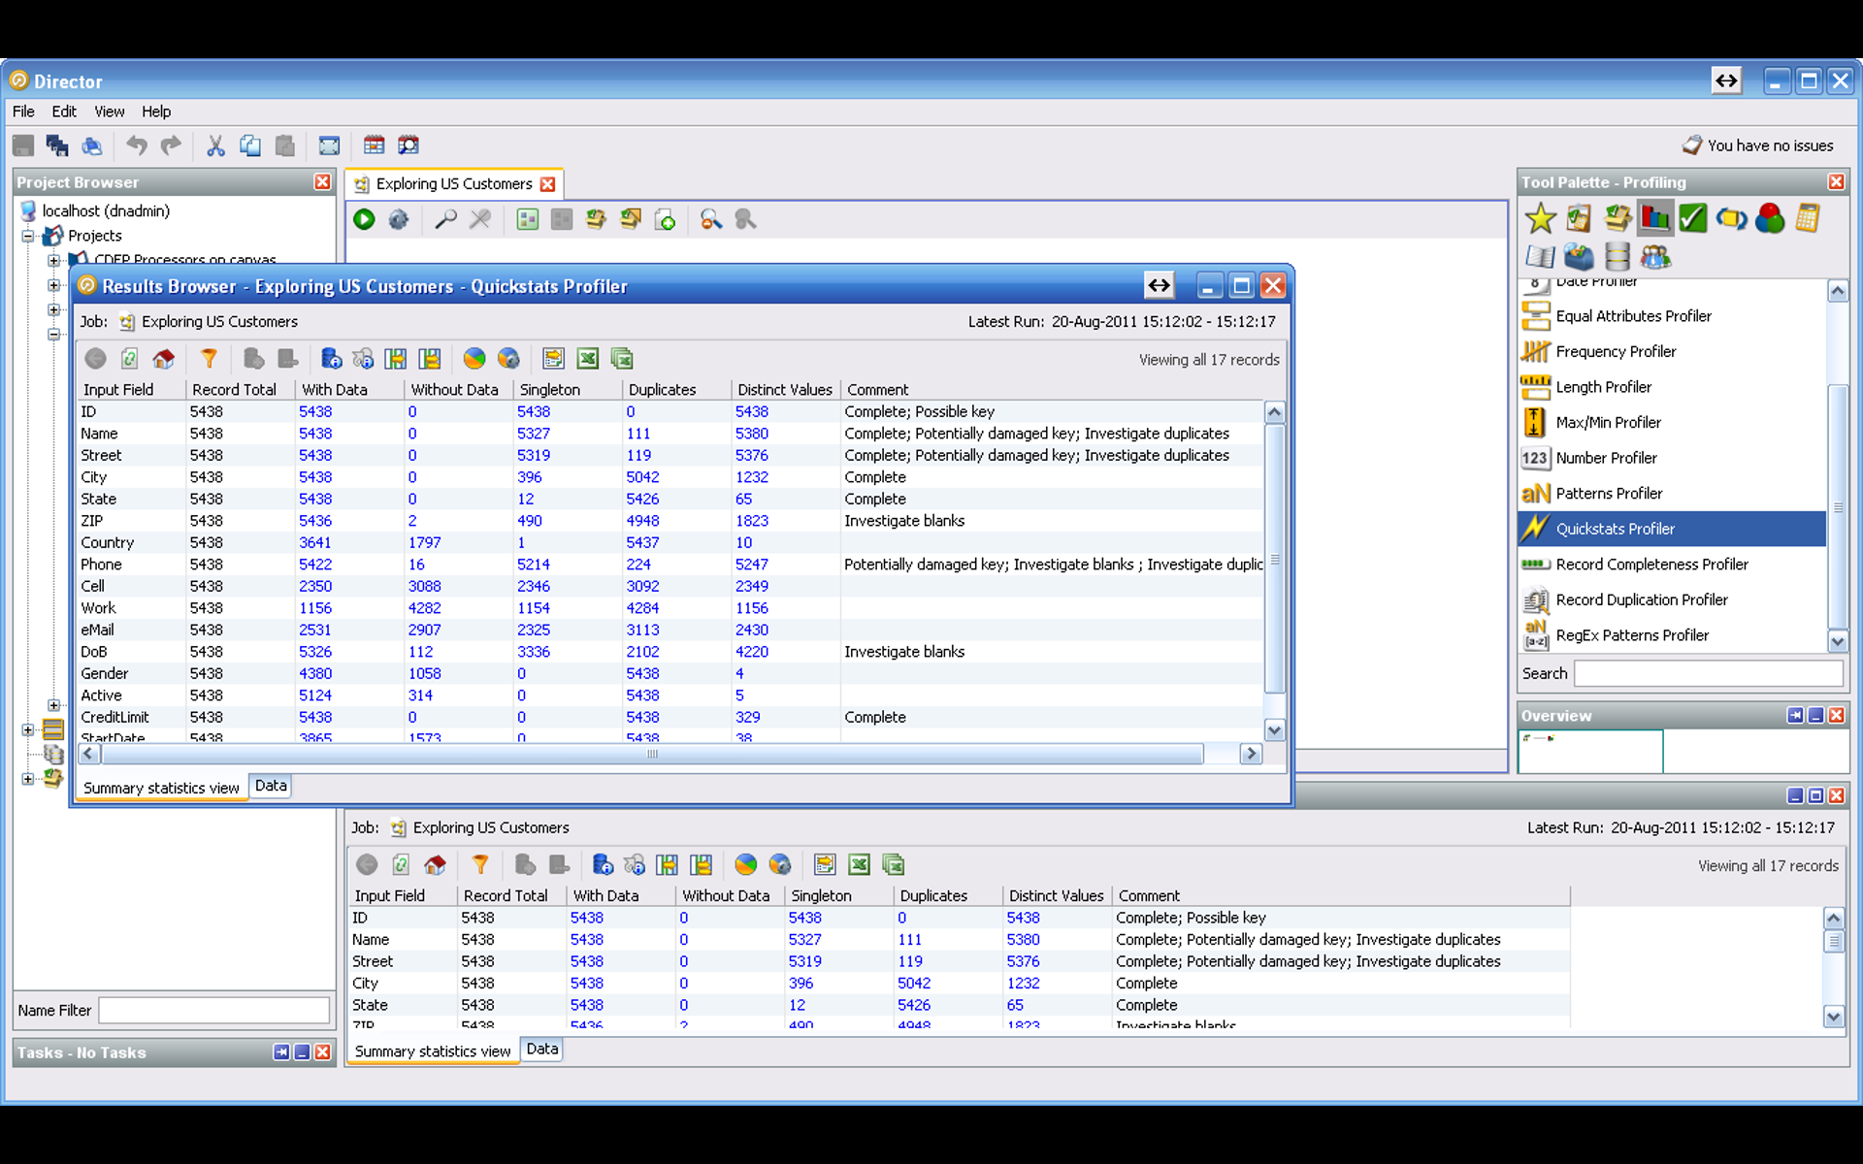This screenshot has width=1863, height=1164.
Task: Collapse the Projects tree node
Action: (x=28, y=236)
